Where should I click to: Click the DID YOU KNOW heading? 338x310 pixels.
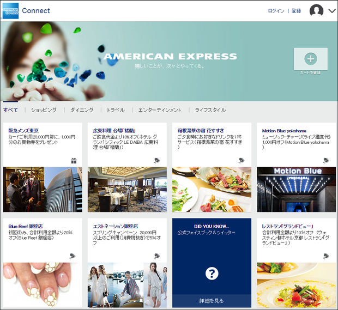(x=212, y=227)
